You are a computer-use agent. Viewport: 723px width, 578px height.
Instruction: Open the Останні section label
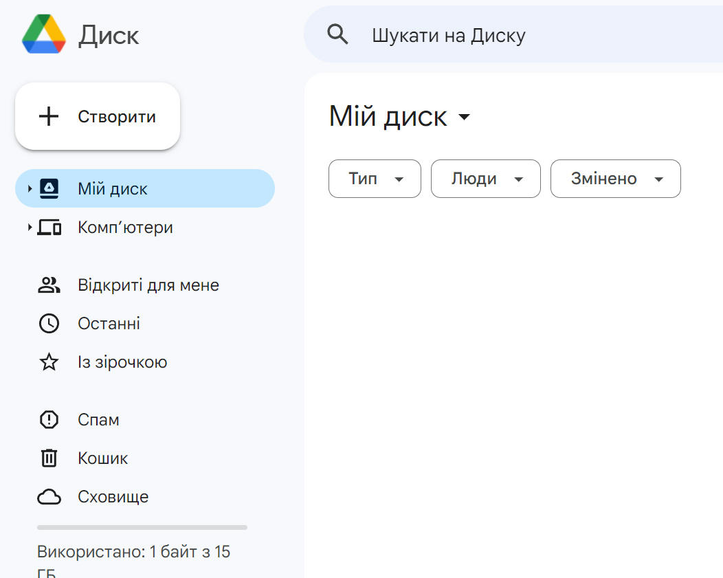[x=109, y=324]
